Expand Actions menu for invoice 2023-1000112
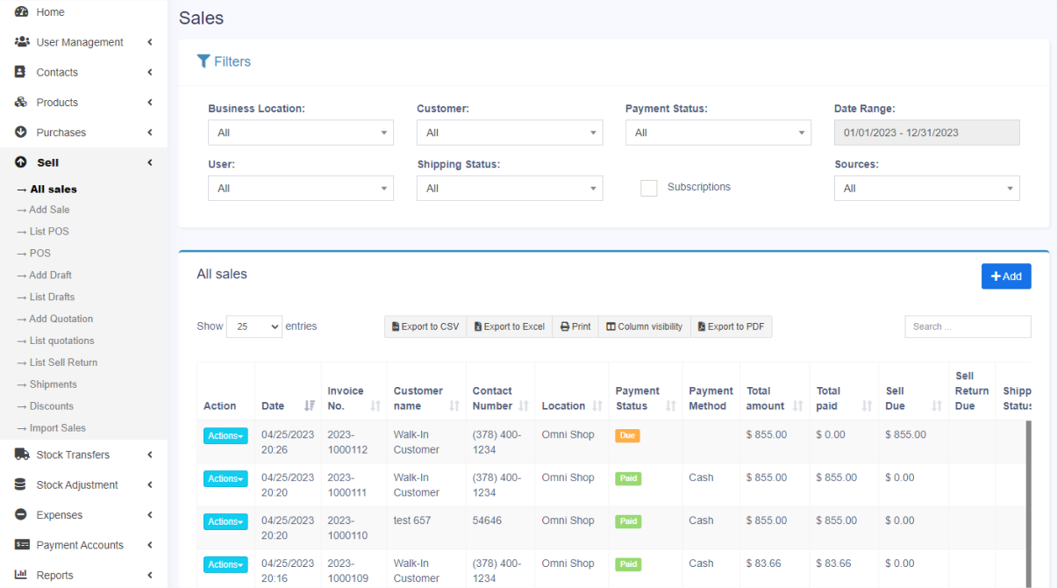The image size is (1057, 588). [x=225, y=435]
